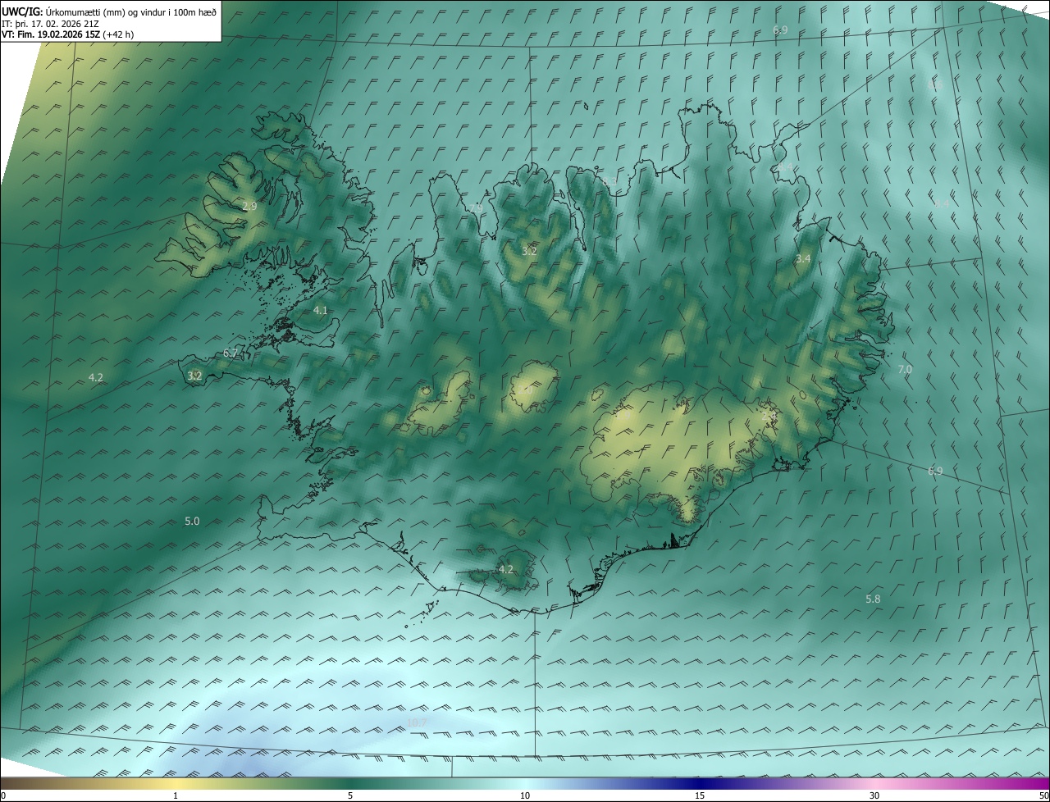Click the 50 tick label on the color scale
This screenshot has height=802, width=1050.
point(1043,796)
